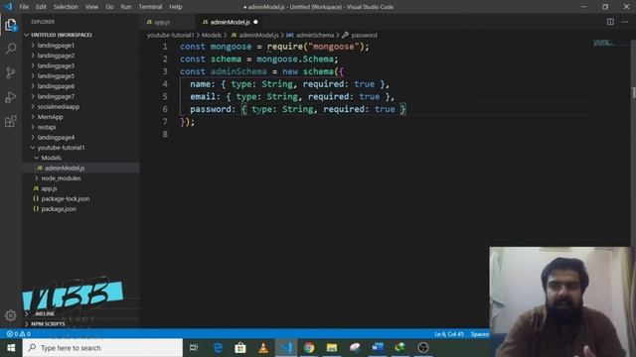The height and width of the screenshot is (357, 636).
Task: Open the Help menu
Action: click(175, 7)
